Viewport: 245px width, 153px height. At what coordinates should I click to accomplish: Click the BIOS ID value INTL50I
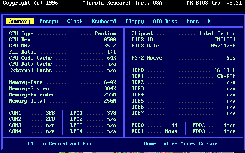pyautogui.click(x=225, y=39)
